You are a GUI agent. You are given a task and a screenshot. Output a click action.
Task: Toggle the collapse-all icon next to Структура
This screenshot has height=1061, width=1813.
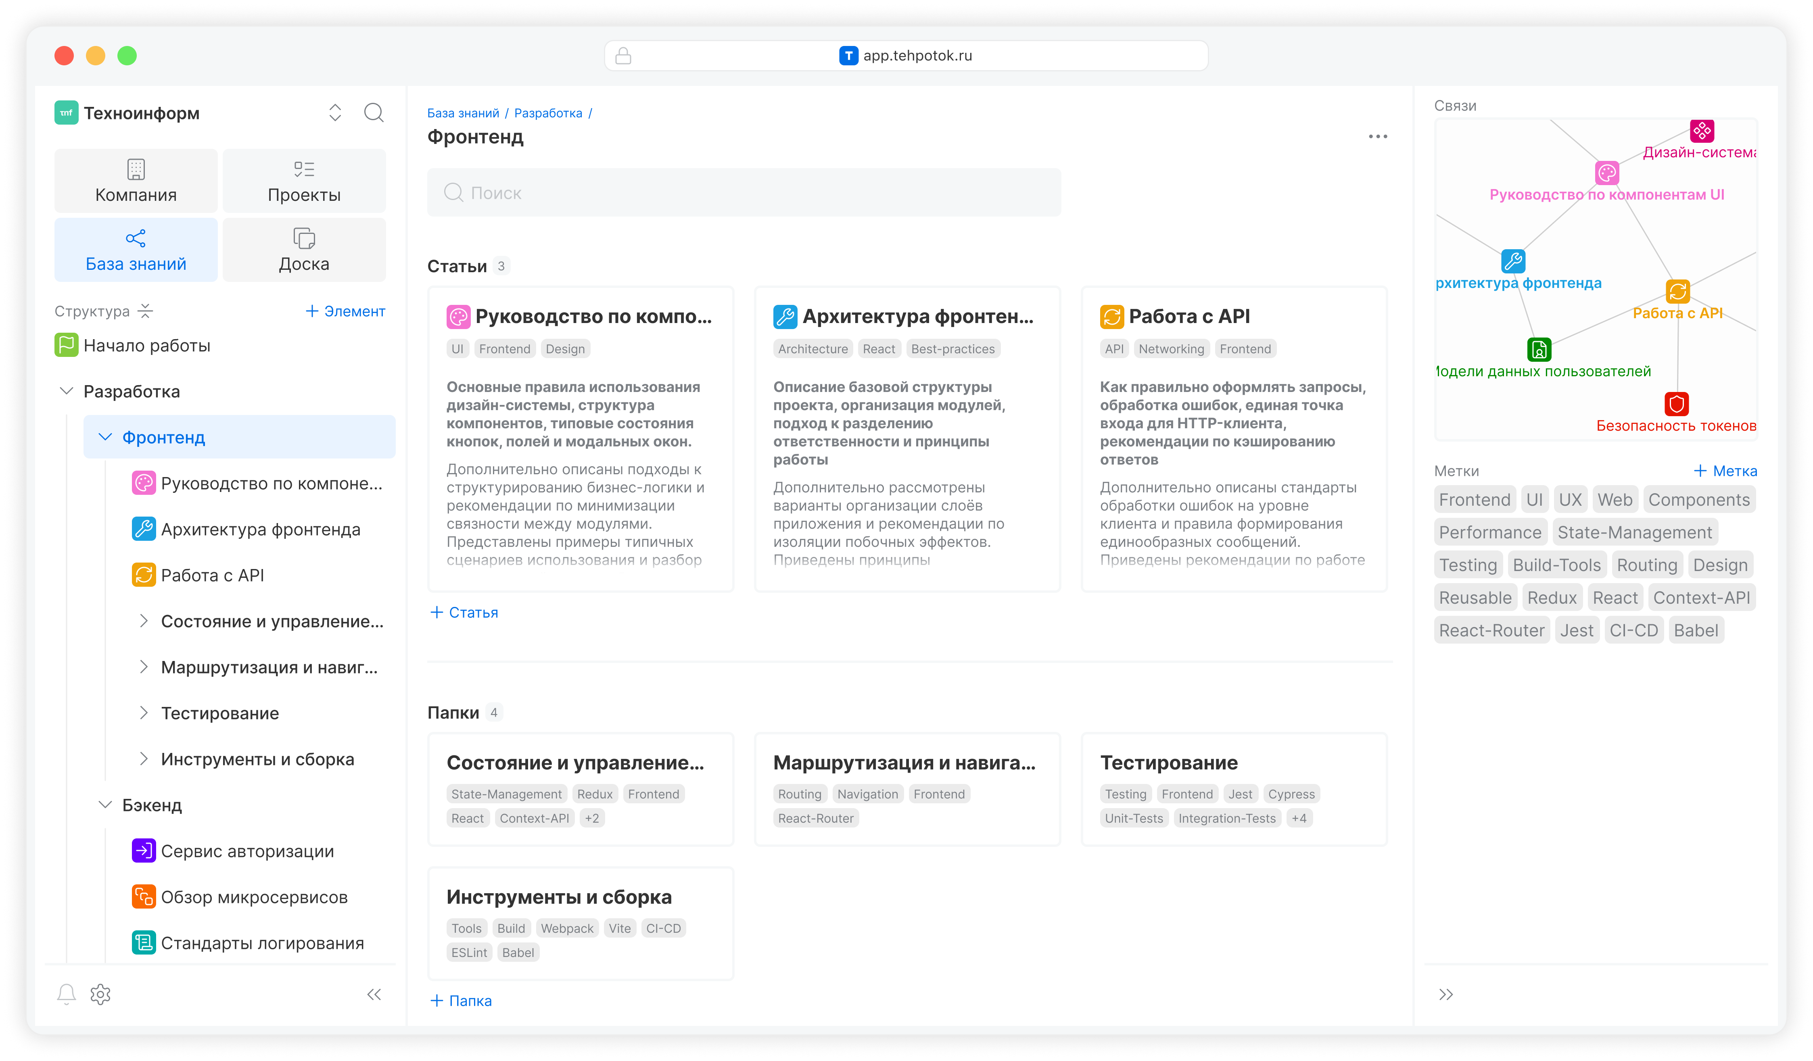[x=145, y=311]
